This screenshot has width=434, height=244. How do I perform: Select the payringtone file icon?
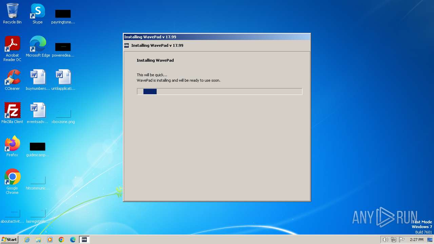[x=63, y=16]
